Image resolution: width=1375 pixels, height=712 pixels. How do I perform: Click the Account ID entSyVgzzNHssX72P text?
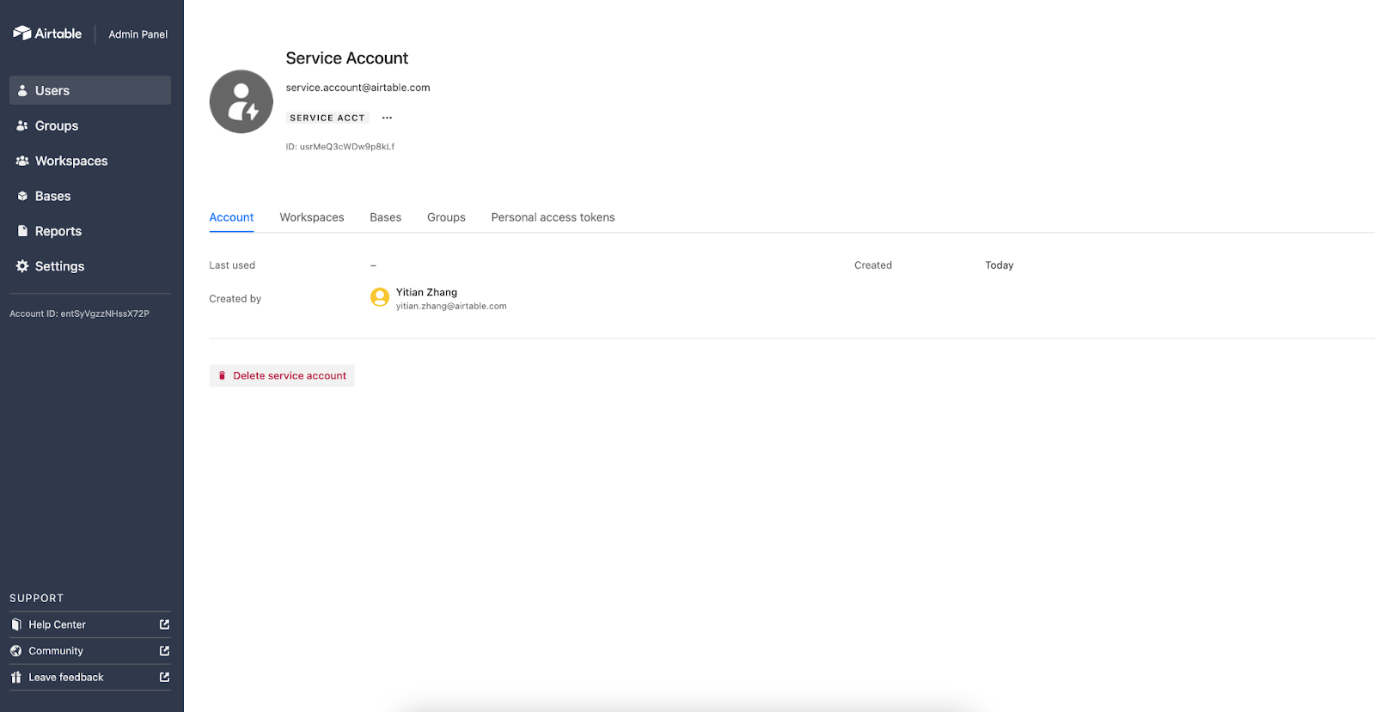click(x=80, y=313)
